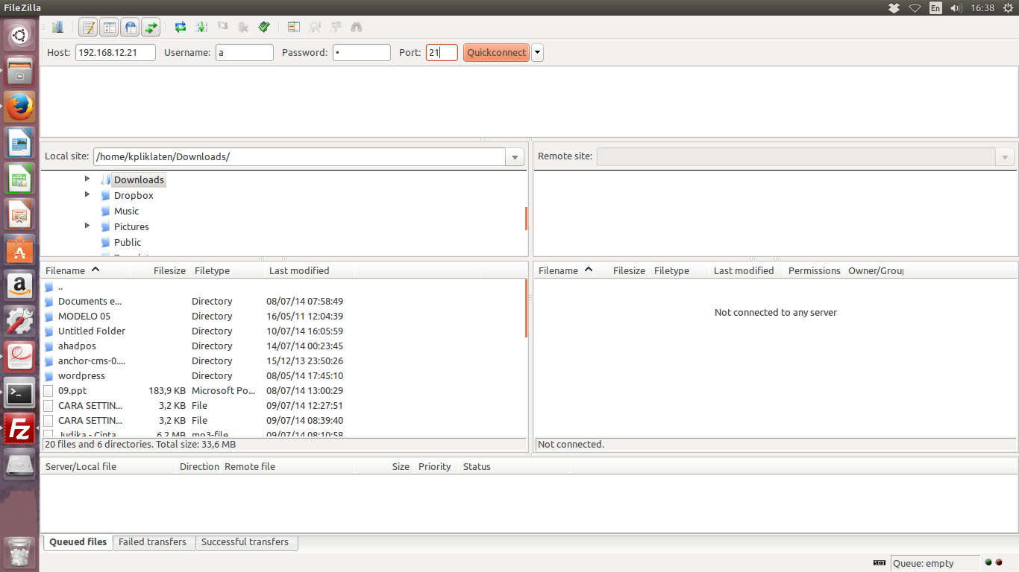Expand the Downloads folder tree node
The image size is (1019, 572).
tap(87, 179)
